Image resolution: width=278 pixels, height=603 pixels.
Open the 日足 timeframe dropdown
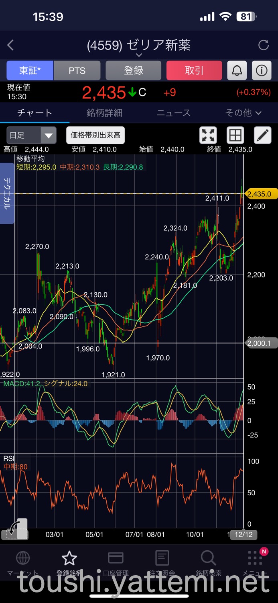[x=31, y=135]
